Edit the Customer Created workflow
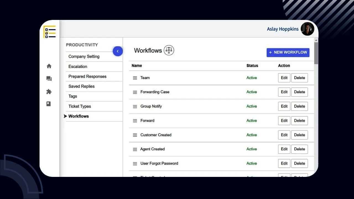 tap(284, 135)
